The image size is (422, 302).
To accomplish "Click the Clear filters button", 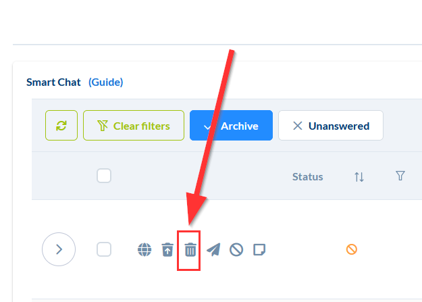I will tap(134, 126).
